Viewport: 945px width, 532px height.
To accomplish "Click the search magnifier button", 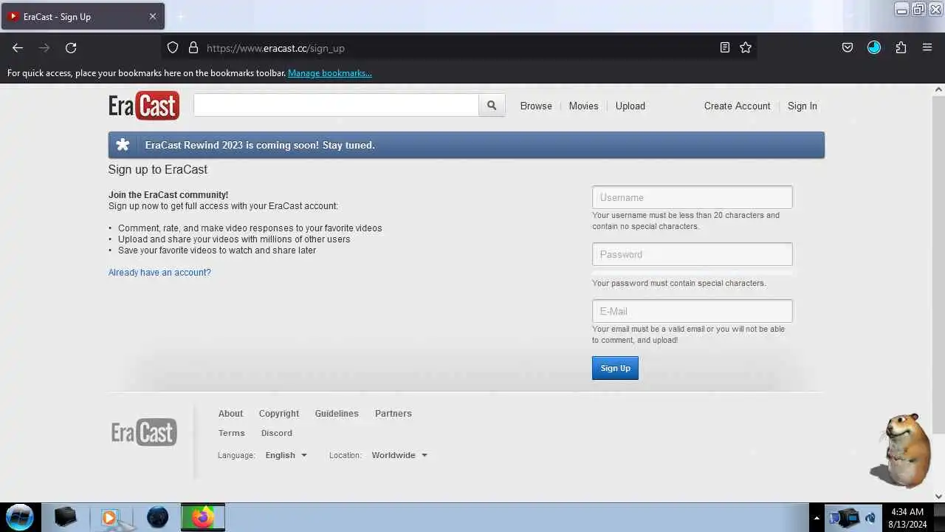I will coord(492,106).
